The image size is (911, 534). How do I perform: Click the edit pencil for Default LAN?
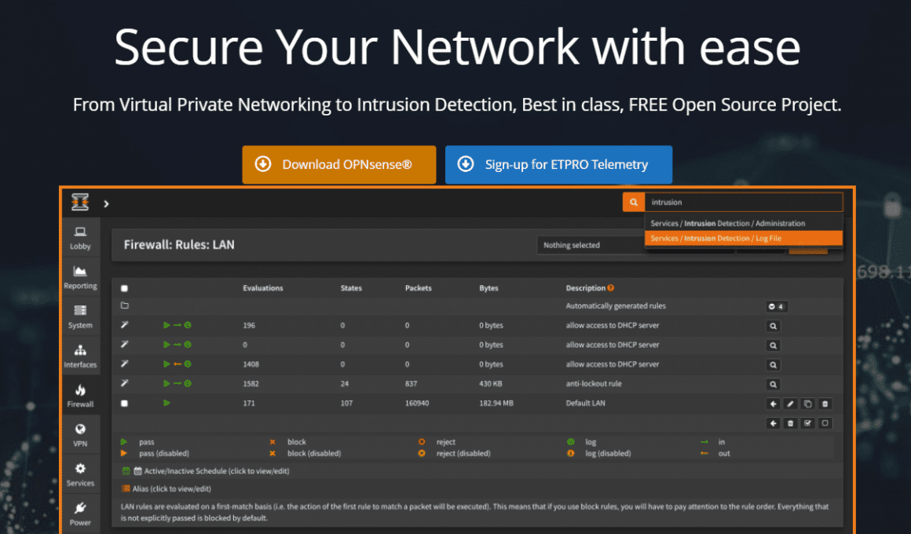click(790, 404)
